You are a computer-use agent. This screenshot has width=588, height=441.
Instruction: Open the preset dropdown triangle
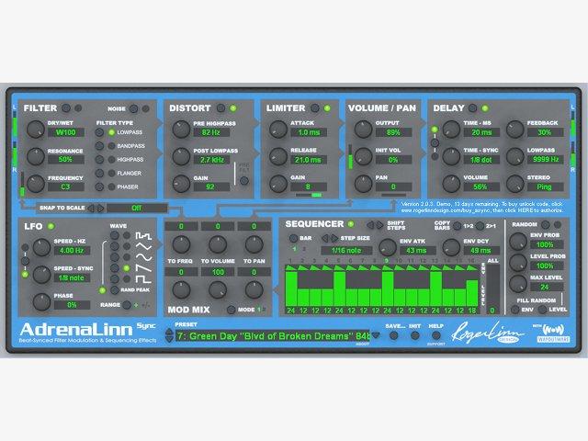click(x=376, y=335)
